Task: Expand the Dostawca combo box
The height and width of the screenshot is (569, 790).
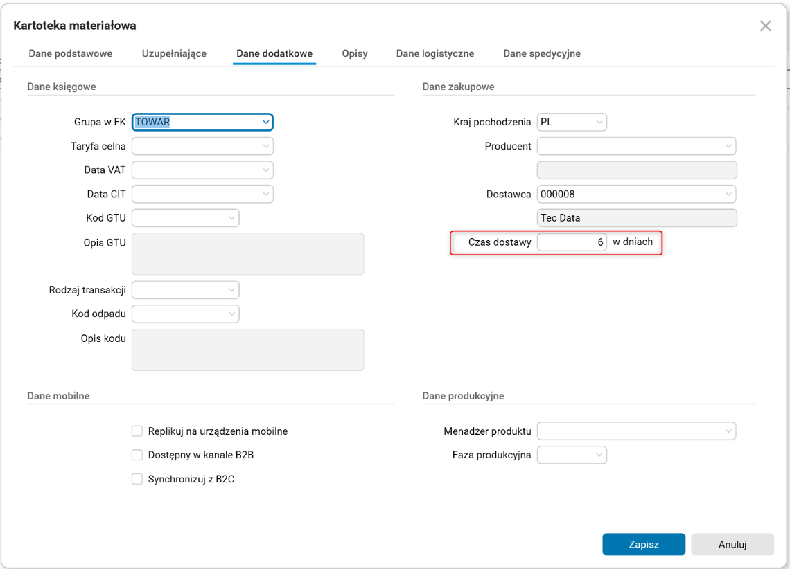Action: [728, 195]
